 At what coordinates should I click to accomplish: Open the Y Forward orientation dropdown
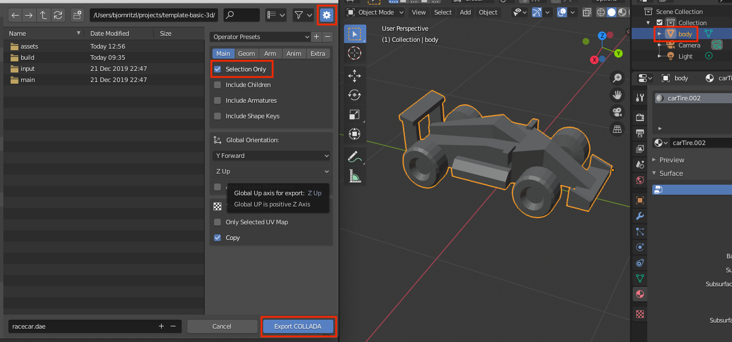point(271,156)
